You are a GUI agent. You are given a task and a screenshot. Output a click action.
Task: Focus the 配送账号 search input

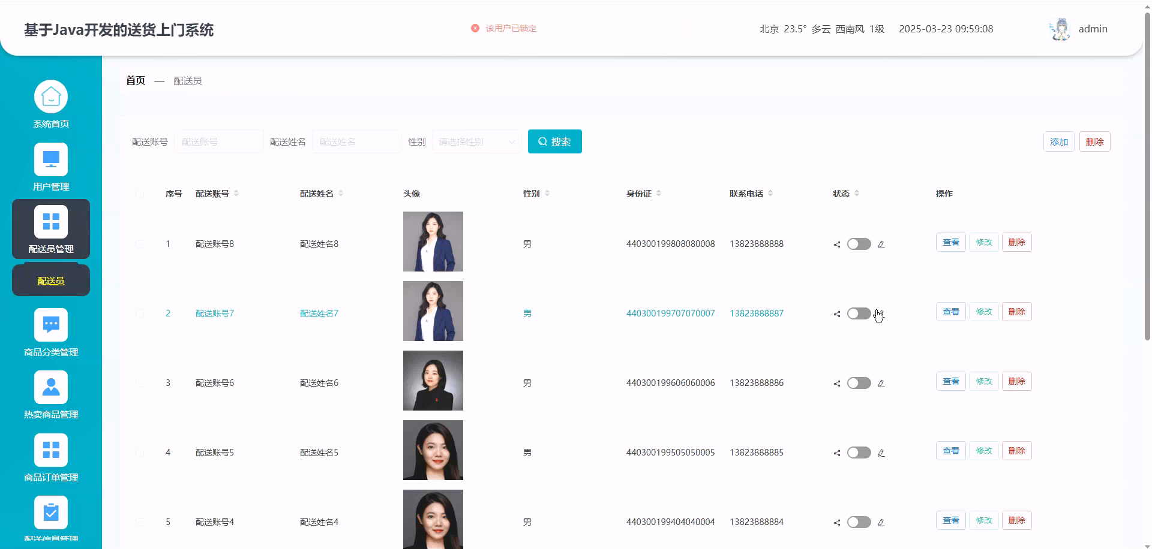tap(219, 141)
